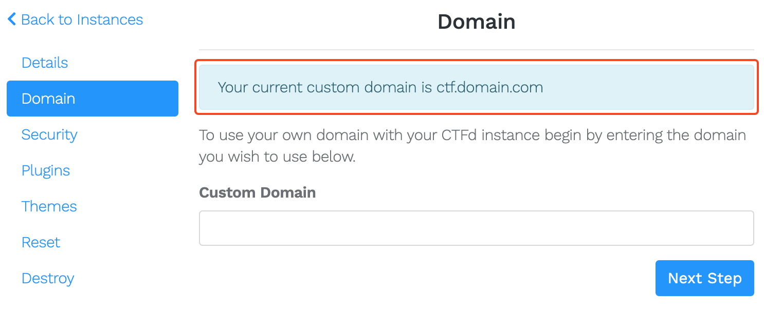The image size is (764, 311).
Task: Go back via the 'Back to Instances' text
Action: [x=82, y=20]
